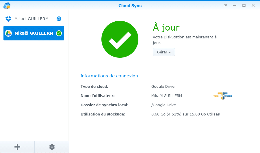Screen dimensions: 260x153
Task: Minimize the Cloud Sync window
Action: (x=235, y=5)
